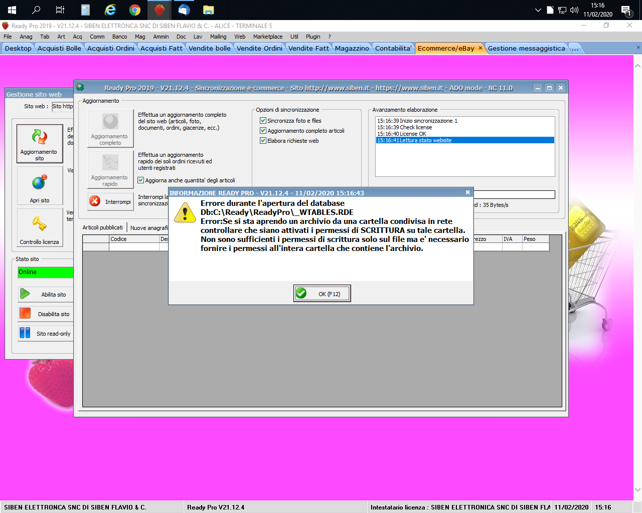This screenshot has width=642, height=513.
Task: Click Controllo licenza key icon
Action: (x=40, y=227)
